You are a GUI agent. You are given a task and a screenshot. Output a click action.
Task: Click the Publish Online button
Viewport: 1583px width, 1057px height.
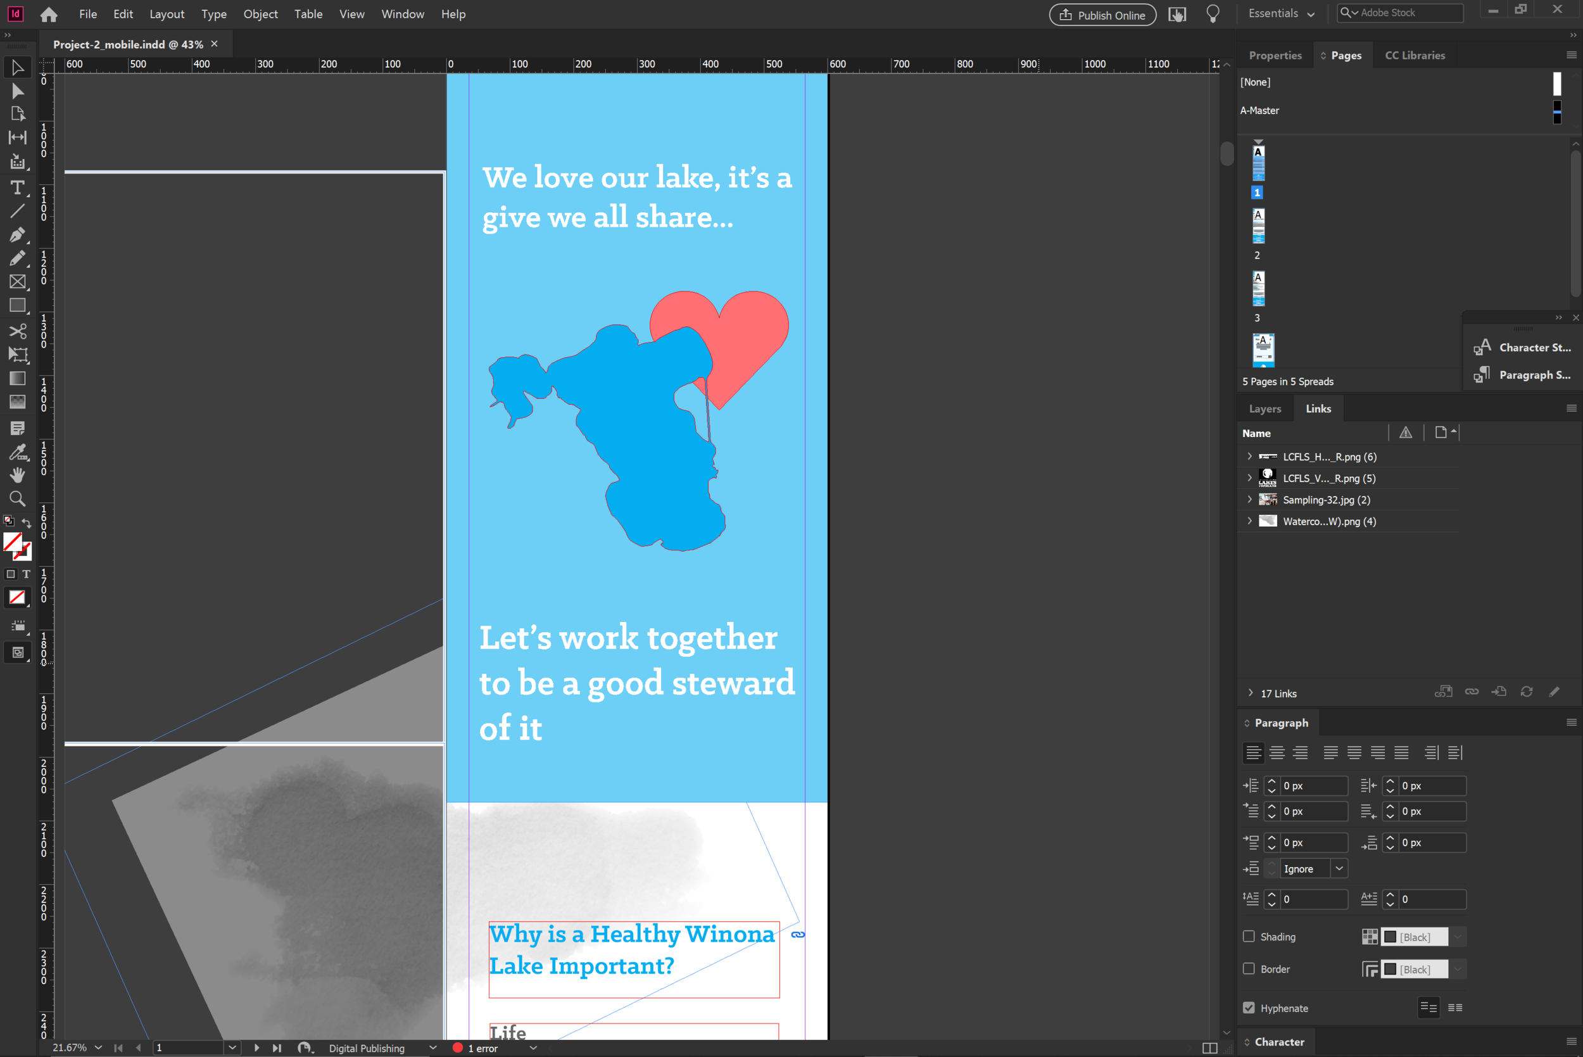click(1102, 15)
